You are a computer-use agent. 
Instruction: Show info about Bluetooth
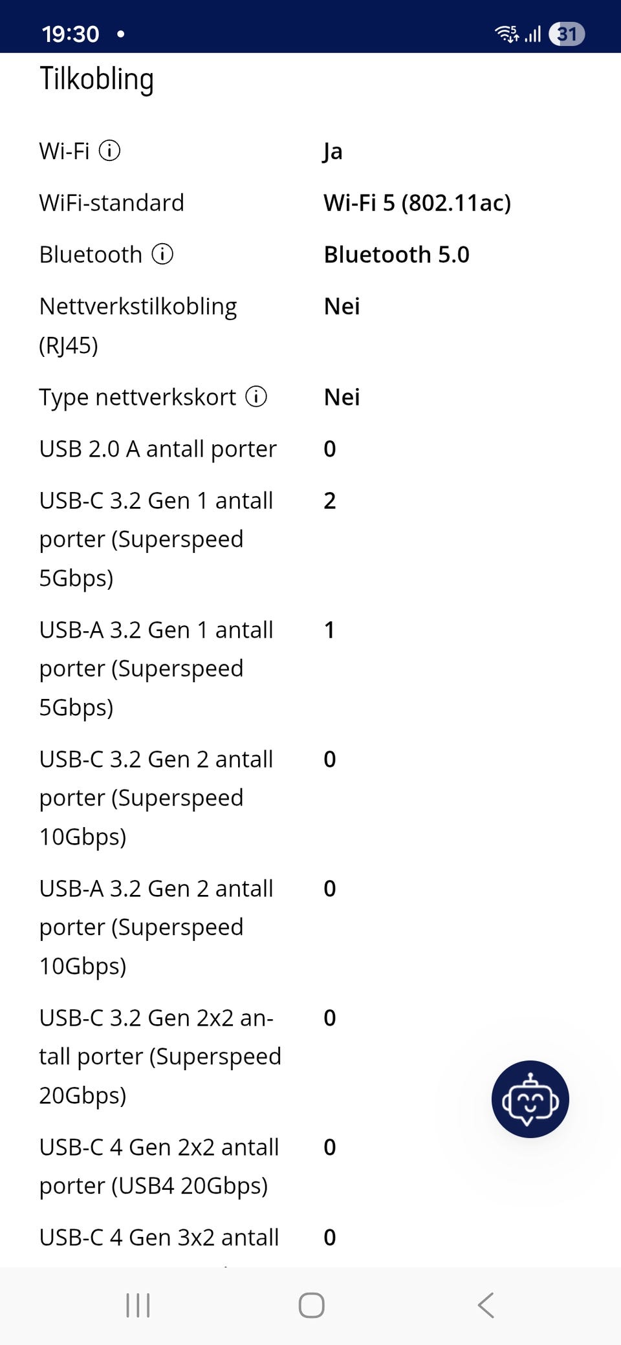click(162, 254)
